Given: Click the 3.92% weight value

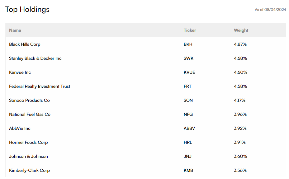Looking at the screenshot, I should coord(240,128).
